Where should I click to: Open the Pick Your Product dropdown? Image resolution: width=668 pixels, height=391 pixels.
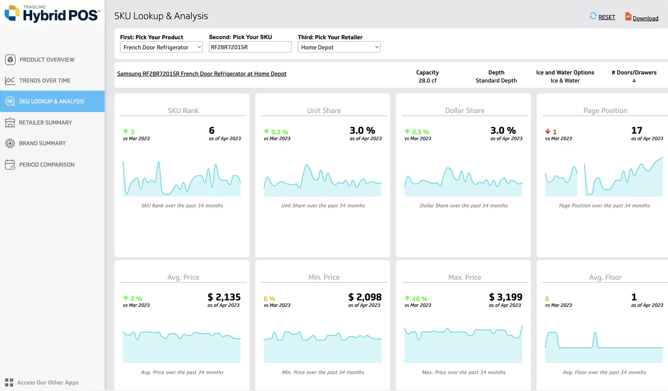[x=161, y=47]
